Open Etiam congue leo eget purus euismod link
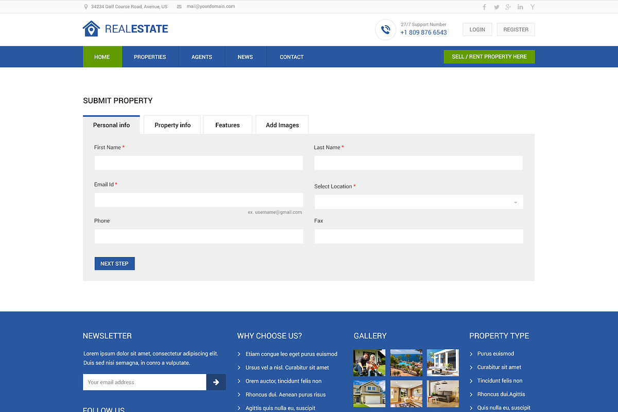This screenshot has height=412, width=618. [x=291, y=354]
